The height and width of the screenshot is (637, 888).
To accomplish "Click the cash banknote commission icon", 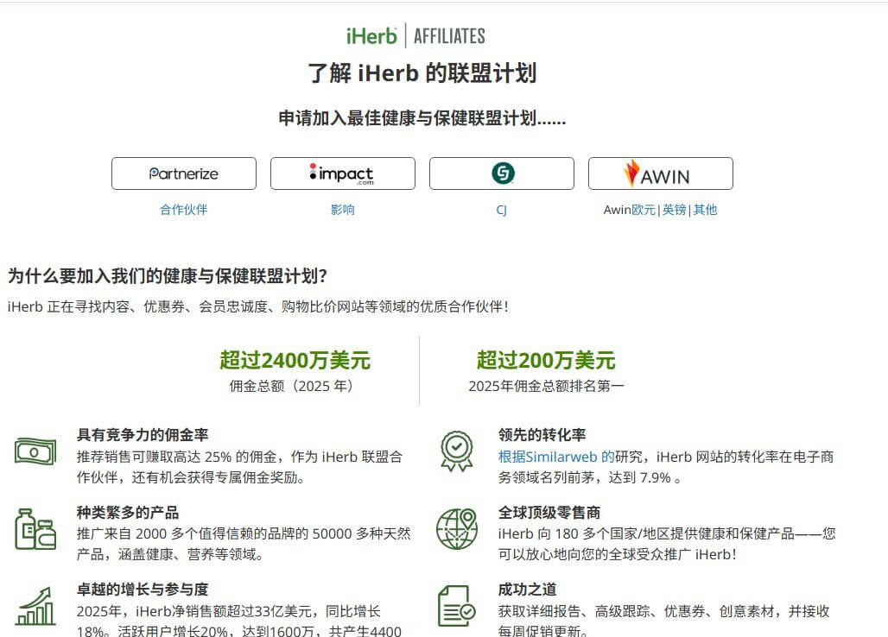I will point(35,451).
